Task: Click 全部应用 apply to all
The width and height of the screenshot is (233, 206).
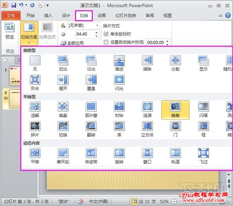Action: [72, 43]
